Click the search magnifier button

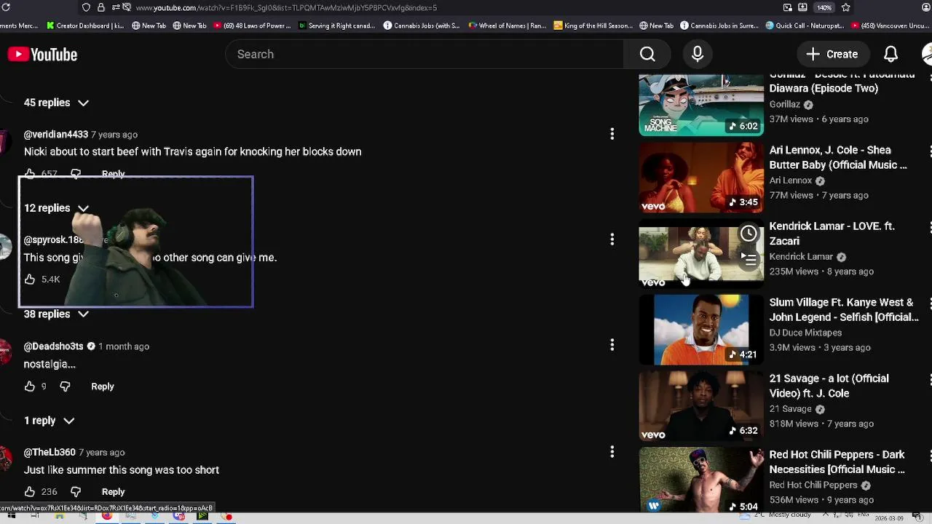[647, 54]
